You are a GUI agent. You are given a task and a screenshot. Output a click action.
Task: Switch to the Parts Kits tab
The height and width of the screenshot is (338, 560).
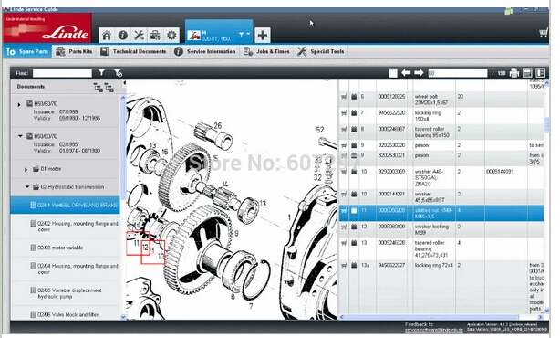tap(74, 51)
